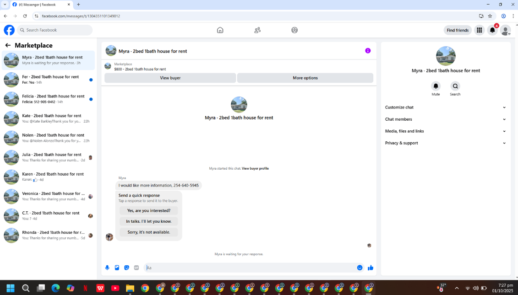Open File Explorer from taskbar
Image resolution: width=518 pixels, height=295 pixels.
130,288
